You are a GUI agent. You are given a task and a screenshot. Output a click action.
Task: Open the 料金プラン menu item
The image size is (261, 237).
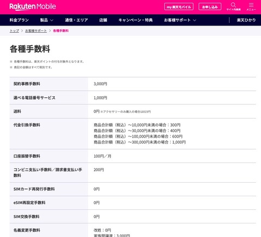pyautogui.click(x=19, y=20)
